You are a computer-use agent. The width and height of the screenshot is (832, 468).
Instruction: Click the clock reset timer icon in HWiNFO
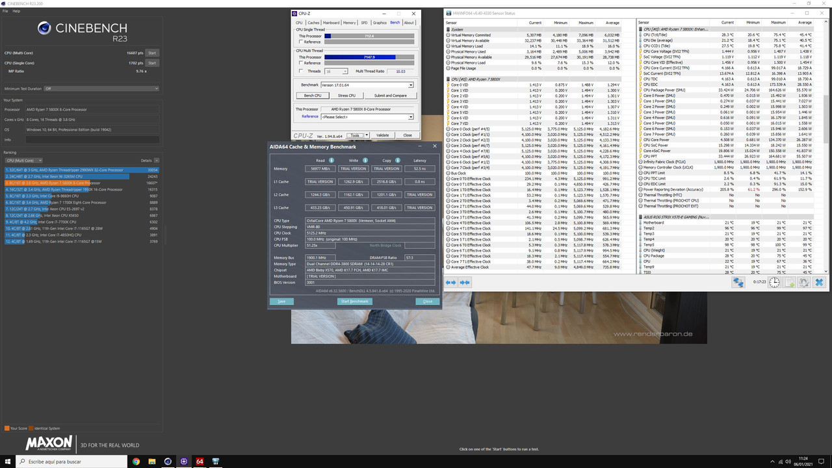[x=774, y=282]
